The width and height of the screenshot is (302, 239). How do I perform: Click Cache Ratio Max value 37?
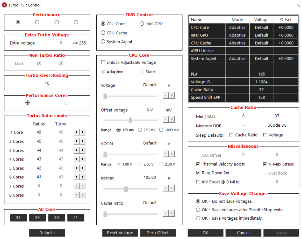[277, 116]
